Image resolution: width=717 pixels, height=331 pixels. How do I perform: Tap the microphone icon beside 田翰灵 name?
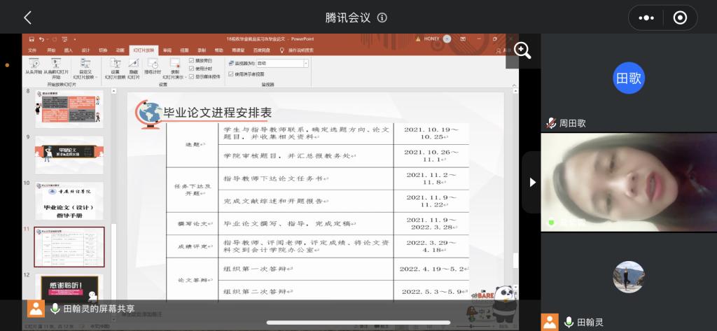569,322
